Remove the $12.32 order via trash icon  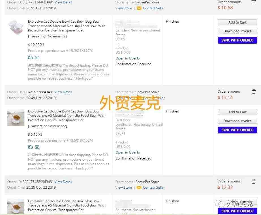[253, 181]
